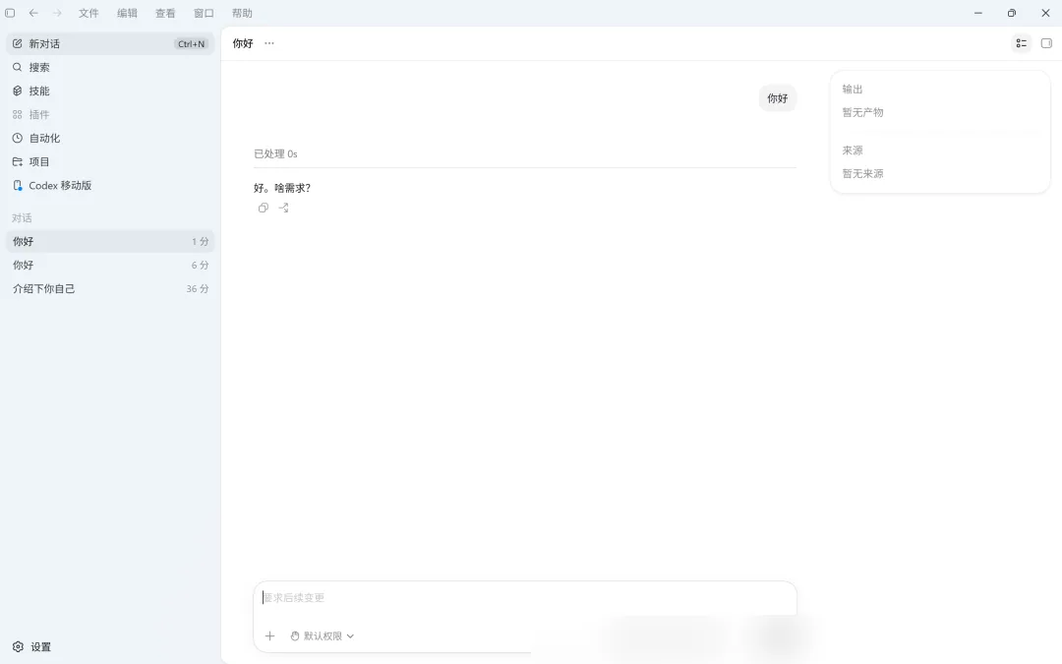Open the 技能 section
The height and width of the screenshot is (664, 1062).
[x=110, y=91]
